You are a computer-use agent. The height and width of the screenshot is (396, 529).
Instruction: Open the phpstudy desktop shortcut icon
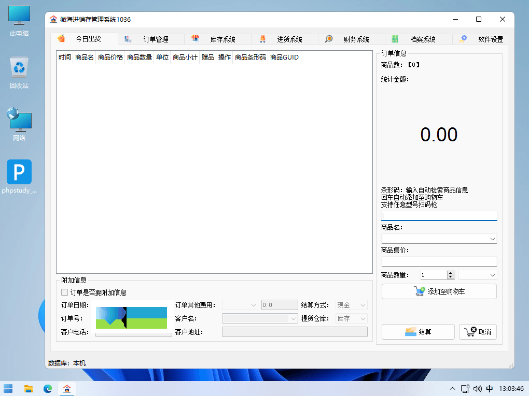pyautogui.click(x=19, y=172)
